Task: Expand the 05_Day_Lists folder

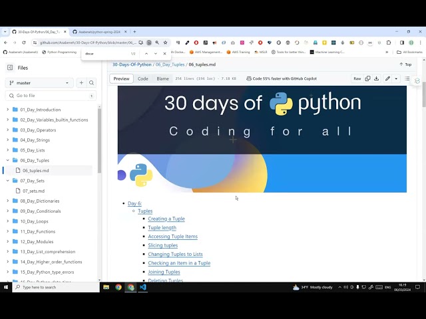Action: (7, 150)
